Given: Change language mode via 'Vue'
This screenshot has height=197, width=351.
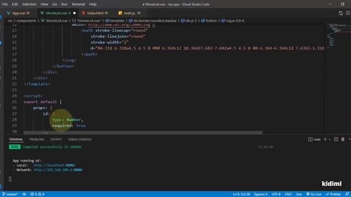Looking at the screenshot, I should [299, 194].
